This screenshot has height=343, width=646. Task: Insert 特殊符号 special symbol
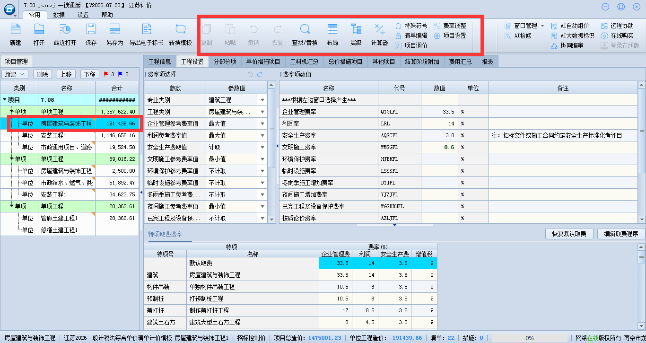[x=411, y=26]
